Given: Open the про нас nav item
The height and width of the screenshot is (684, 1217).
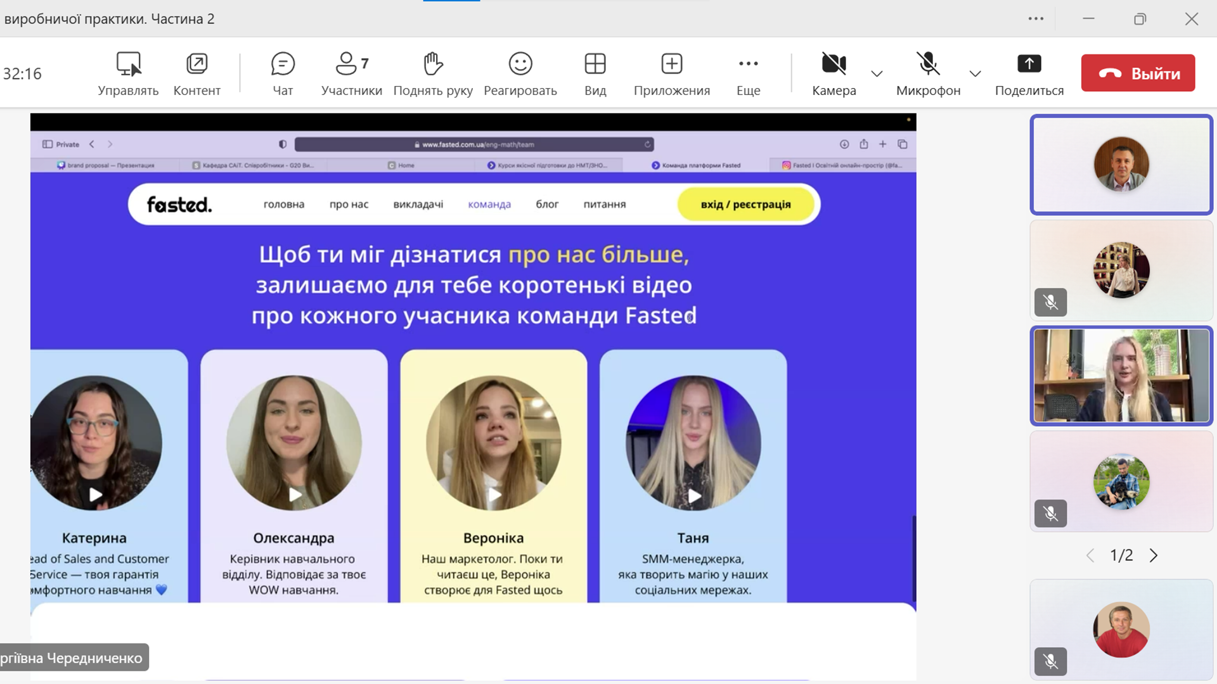Looking at the screenshot, I should [x=349, y=204].
